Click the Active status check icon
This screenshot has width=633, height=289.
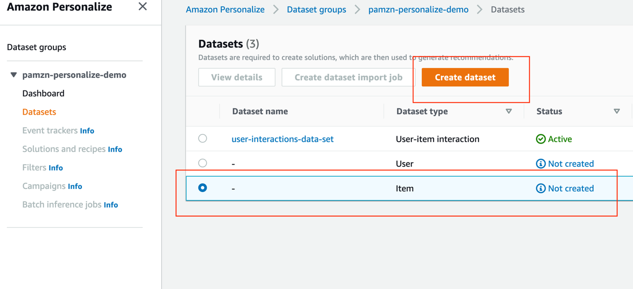[541, 139]
